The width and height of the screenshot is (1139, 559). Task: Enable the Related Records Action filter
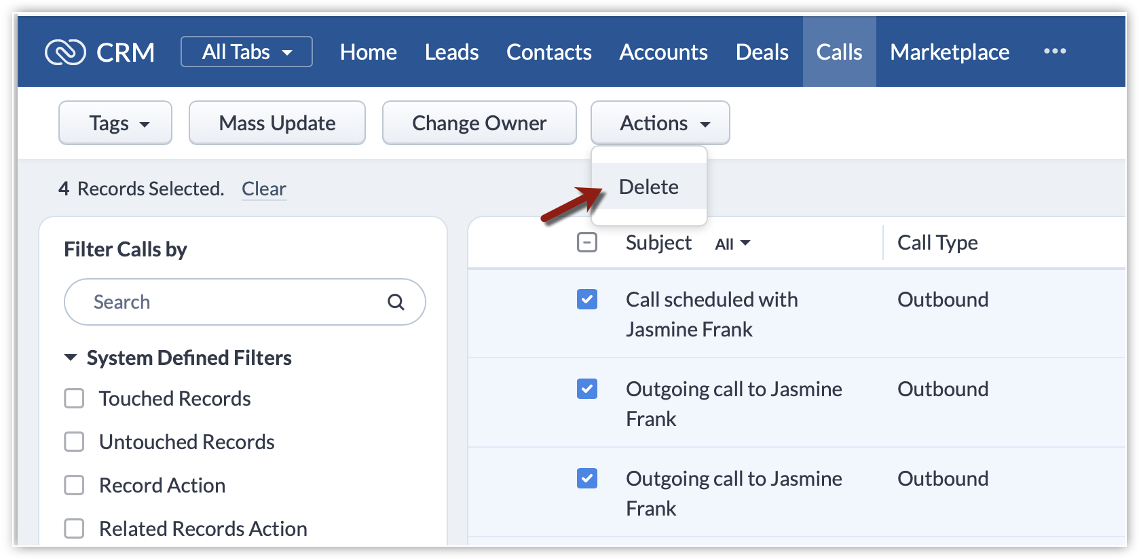point(74,528)
